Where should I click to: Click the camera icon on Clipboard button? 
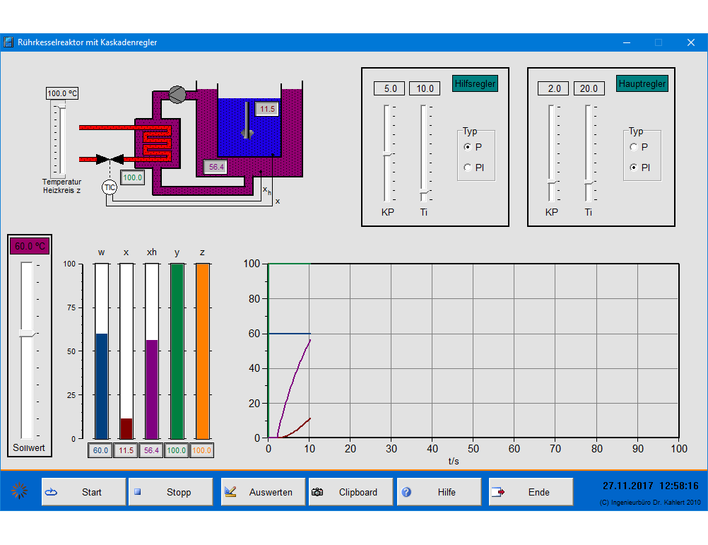tap(318, 492)
